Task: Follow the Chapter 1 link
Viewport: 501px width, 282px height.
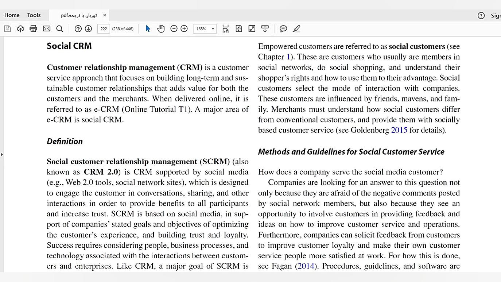Action: point(288,57)
